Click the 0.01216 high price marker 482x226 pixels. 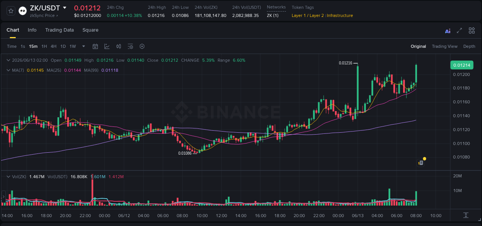click(x=345, y=63)
